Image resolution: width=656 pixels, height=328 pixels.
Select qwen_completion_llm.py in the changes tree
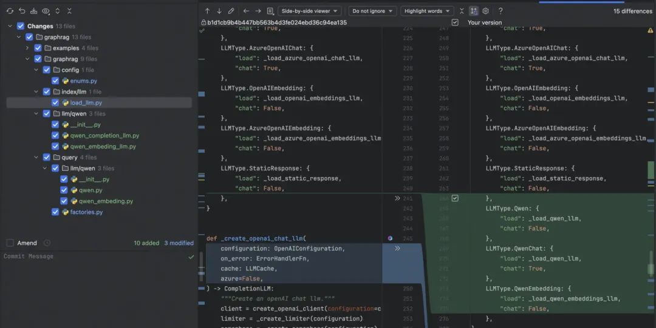point(104,136)
